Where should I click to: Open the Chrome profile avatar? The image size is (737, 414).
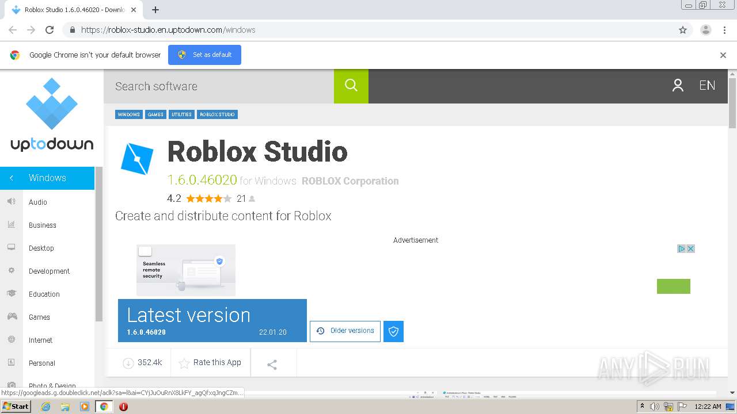tap(705, 30)
